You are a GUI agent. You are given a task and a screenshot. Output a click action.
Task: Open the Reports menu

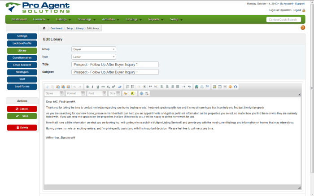156,19
